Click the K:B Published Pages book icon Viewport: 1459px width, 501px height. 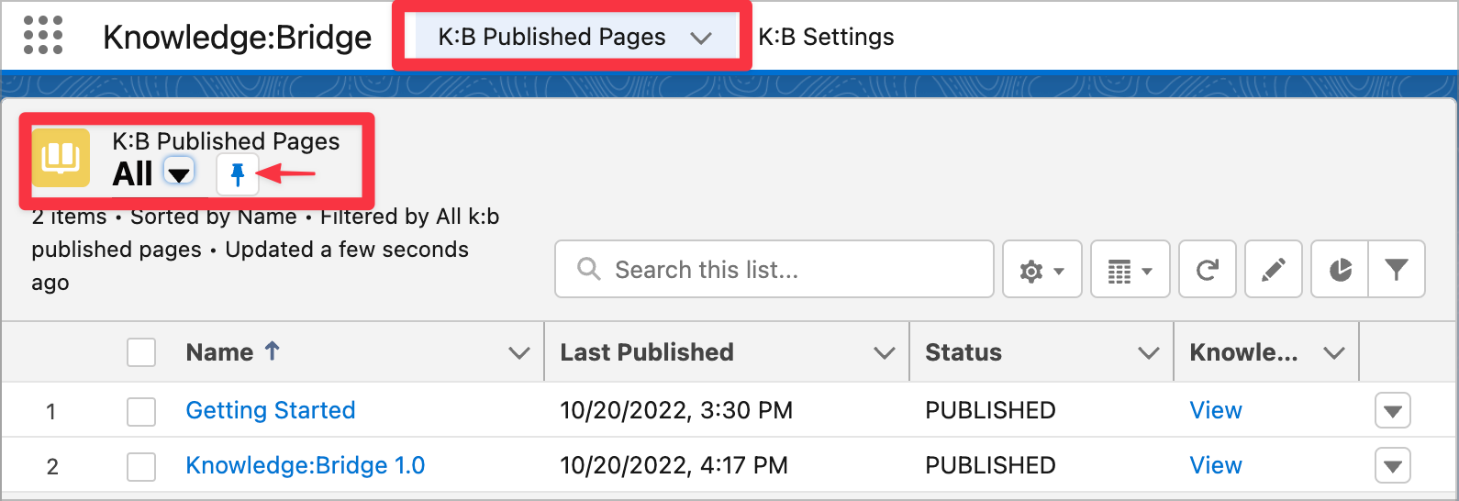click(61, 158)
